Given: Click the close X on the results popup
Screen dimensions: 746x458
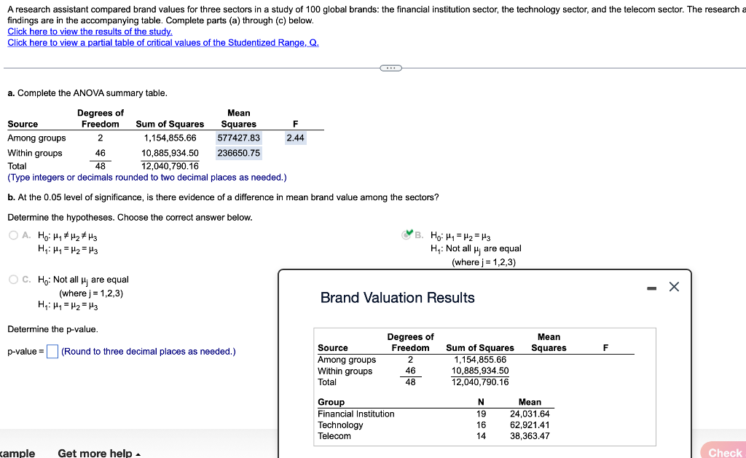Looking at the screenshot, I should coord(673,286).
